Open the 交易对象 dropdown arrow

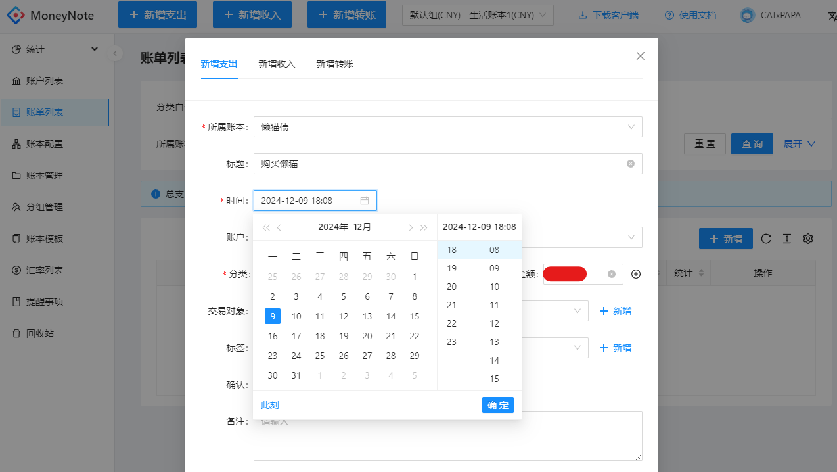pos(578,311)
